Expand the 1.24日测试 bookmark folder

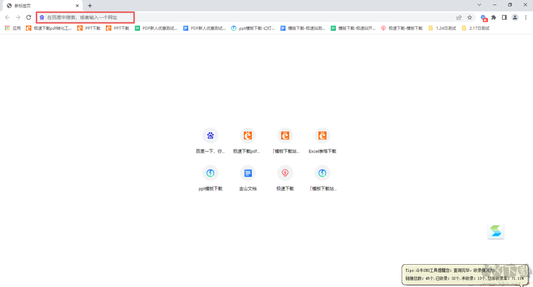coord(442,28)
